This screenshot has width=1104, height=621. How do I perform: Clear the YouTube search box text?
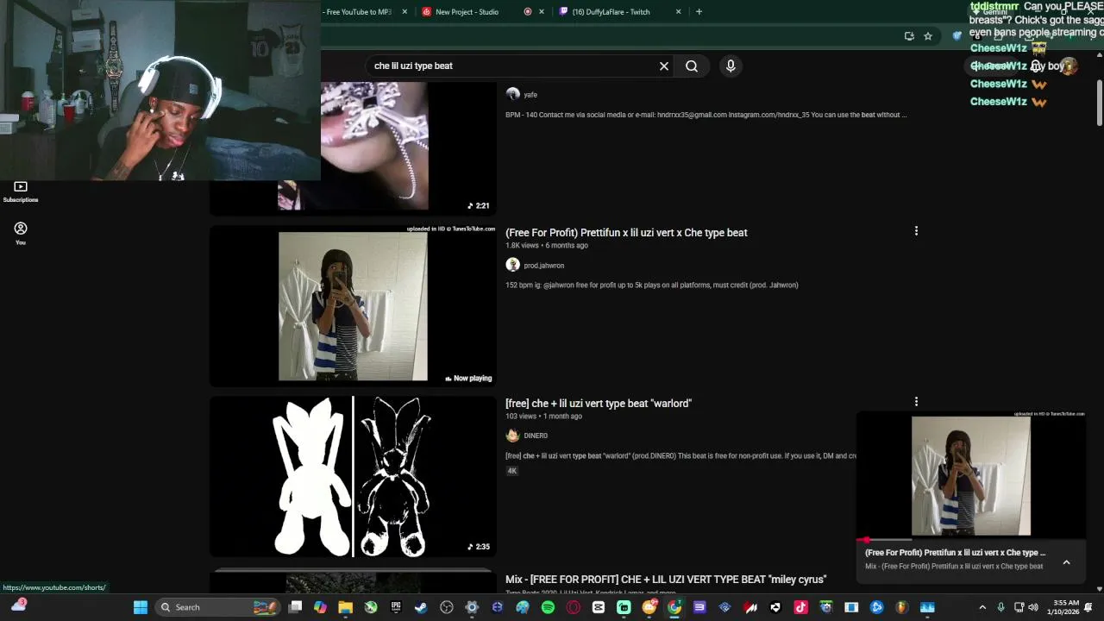click(x=664, y=66)
